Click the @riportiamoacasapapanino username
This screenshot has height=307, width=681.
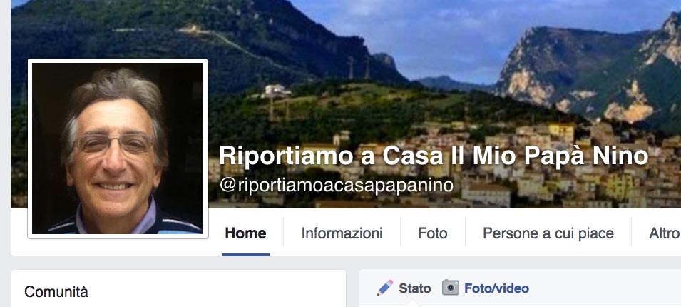337,185
